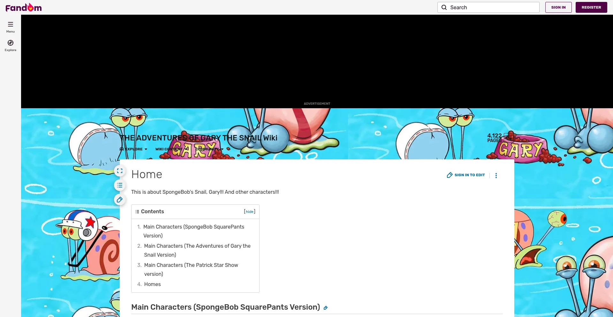Edit the Main Characters section via pencil icon
This screenshot has width=613, height=317.
[325, 308]
